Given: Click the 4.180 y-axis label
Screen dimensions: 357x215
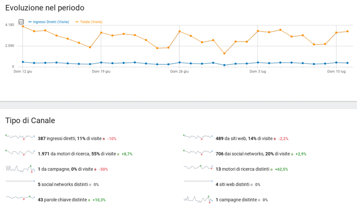Looking at the screenshot, I should click(9, 25).
